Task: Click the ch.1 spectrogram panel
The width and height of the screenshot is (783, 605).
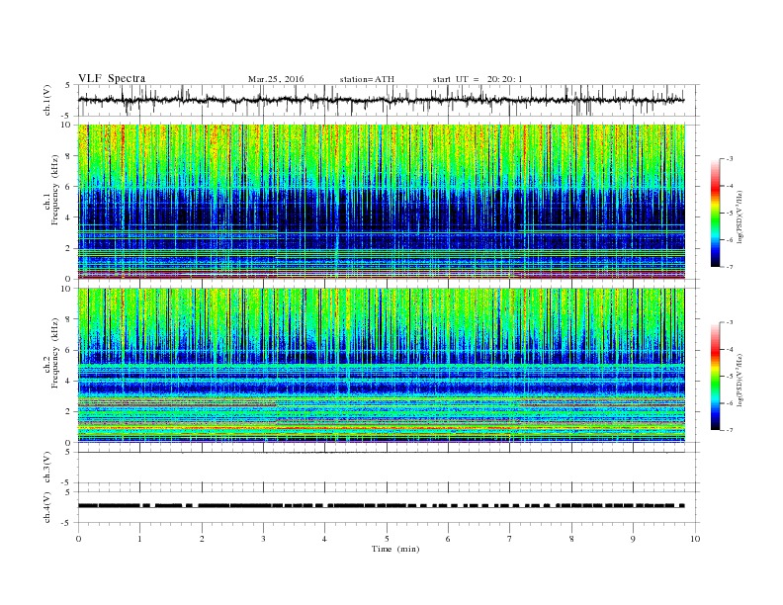Action: pyautogui.click(x=382, y=202)
